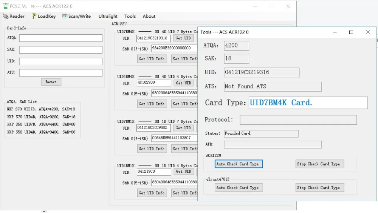378x213 pixels.
Task: Edit UID7BM4K S&B field 984200E32000000000
Action: 174,48
